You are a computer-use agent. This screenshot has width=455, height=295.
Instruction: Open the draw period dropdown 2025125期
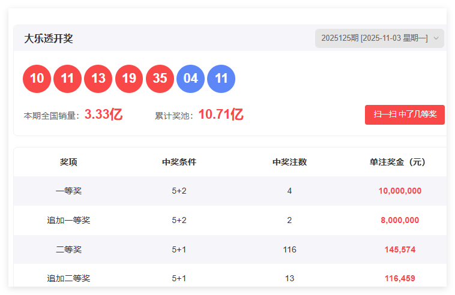point(379,38)
